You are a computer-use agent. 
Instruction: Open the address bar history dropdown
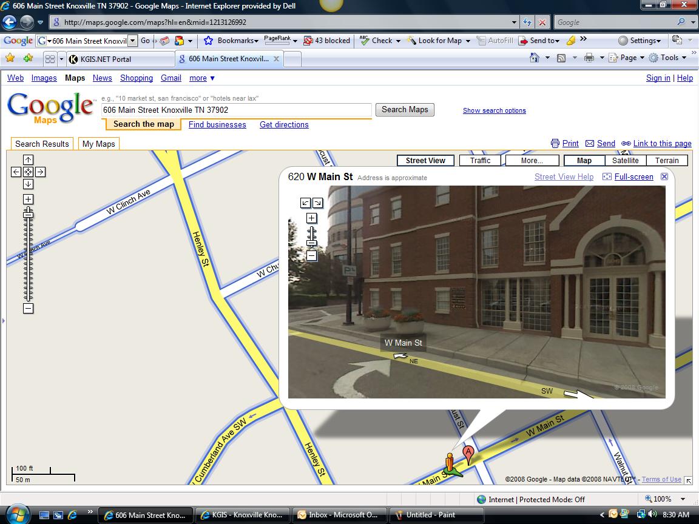pos(514,22)
